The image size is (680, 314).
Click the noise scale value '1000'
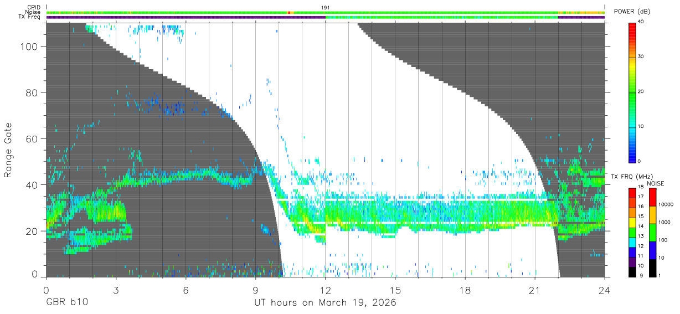click(x=665, y=222)
